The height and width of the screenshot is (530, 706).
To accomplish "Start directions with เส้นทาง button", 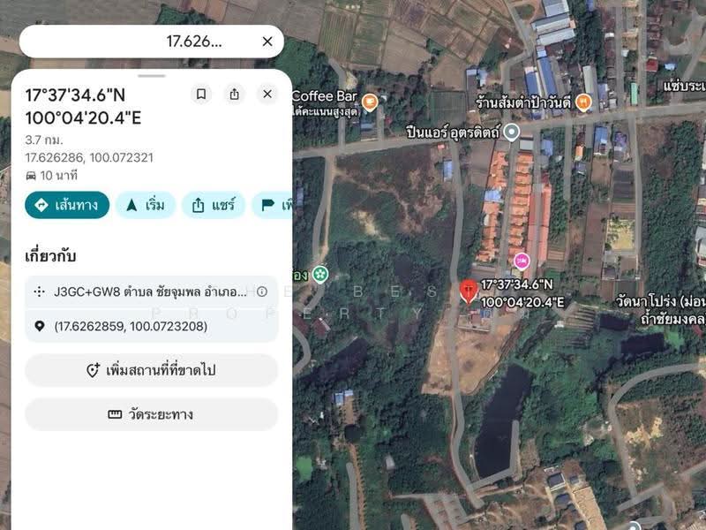I will click(x=67, y=205).
